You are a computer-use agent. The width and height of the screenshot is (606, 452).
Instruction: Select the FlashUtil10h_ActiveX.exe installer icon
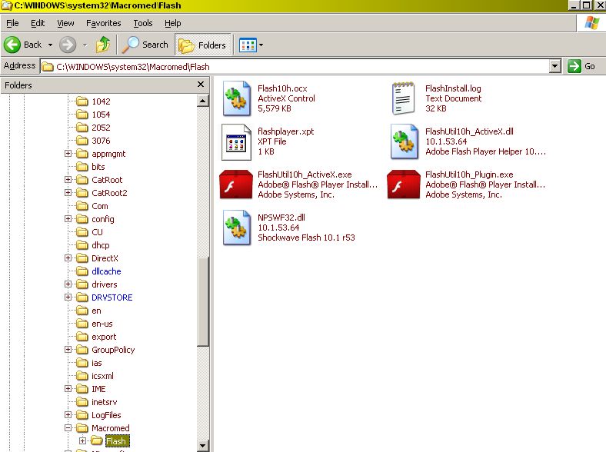click(236, 184)
